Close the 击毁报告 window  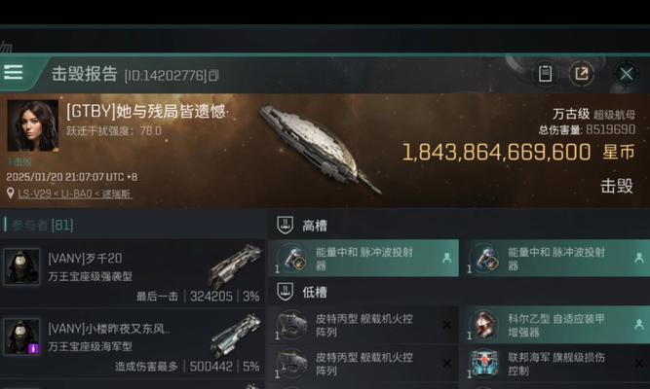click(x=626, y=75)
